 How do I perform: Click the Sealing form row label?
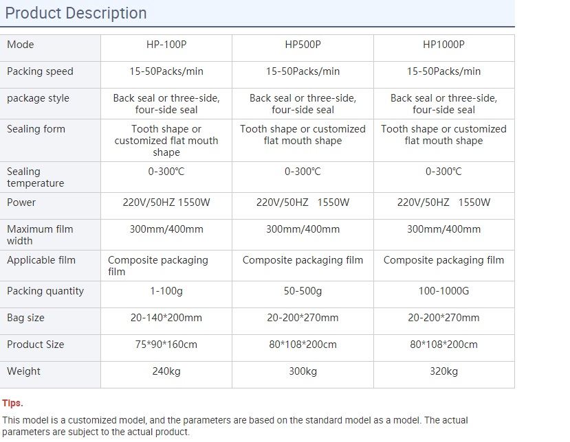[x=36, y=129]
